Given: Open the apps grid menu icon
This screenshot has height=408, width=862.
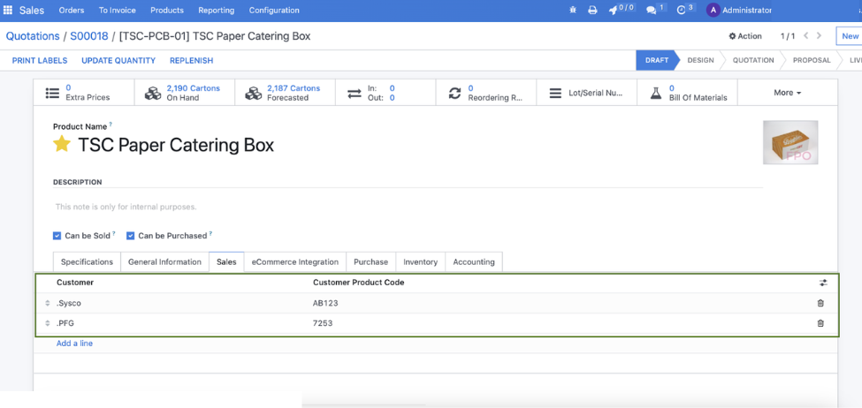Looking at the screenshot, I should (8, 11).
